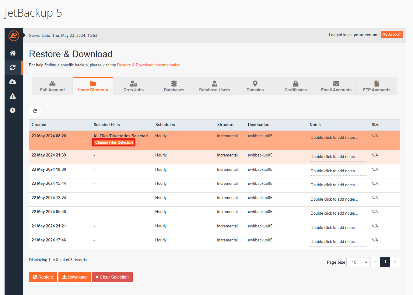
Task: Click the My Account button
Action: coord(392,34)
